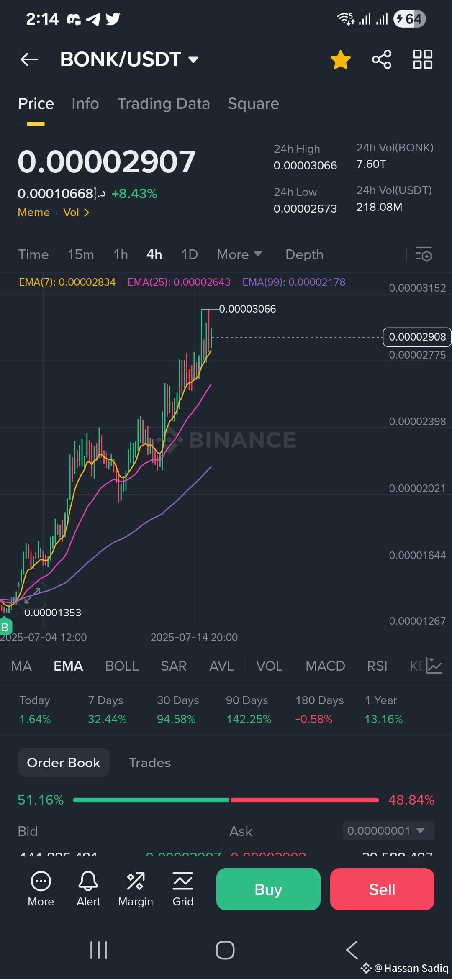452x979 pixels.
Task: Tap the EMA(99) indicator value
Action: tap(294, 282)
